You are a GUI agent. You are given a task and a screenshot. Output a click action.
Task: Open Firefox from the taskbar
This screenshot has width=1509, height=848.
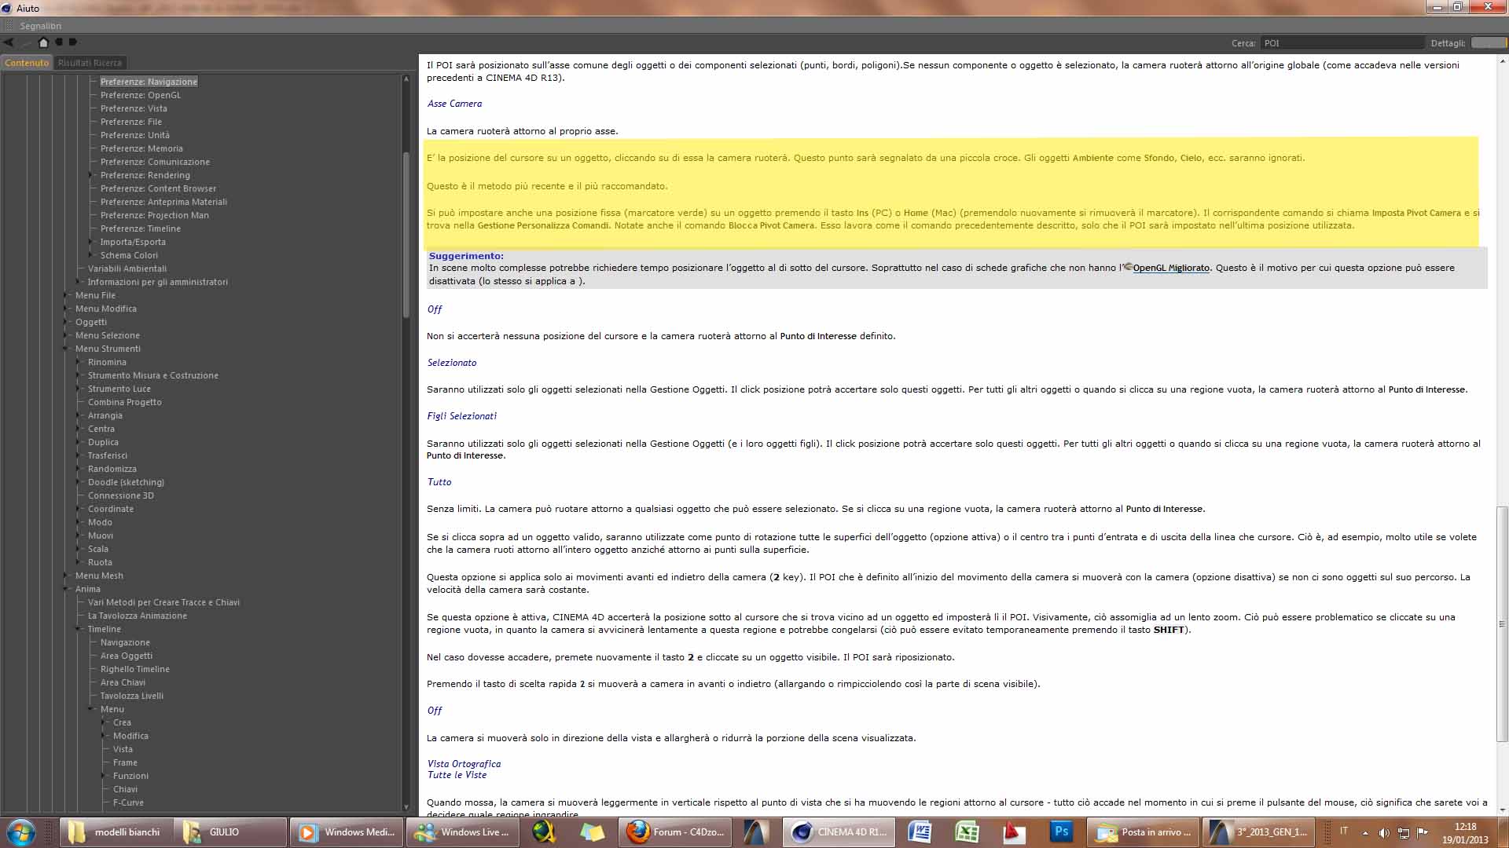[676, 832]
